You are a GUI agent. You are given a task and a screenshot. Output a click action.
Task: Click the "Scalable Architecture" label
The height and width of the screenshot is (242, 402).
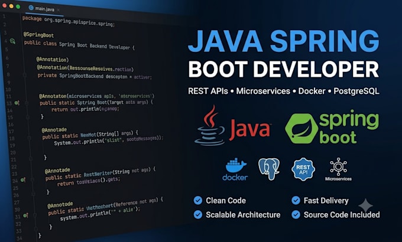coord(243,215)
